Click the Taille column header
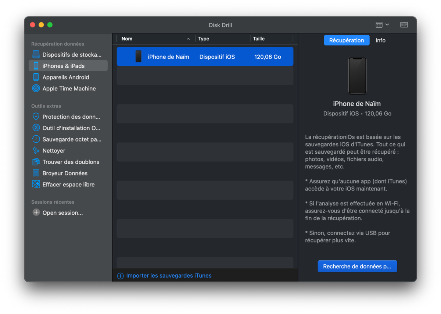This screenshot has width=441, height=314. tap(272, 39)
